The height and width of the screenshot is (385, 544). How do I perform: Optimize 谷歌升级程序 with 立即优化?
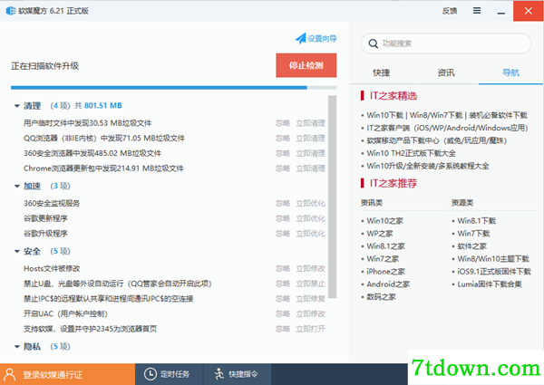click(310, 234)
